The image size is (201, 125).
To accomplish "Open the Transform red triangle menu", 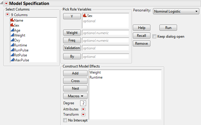I will pyautogui.click(x=83, y=114).
